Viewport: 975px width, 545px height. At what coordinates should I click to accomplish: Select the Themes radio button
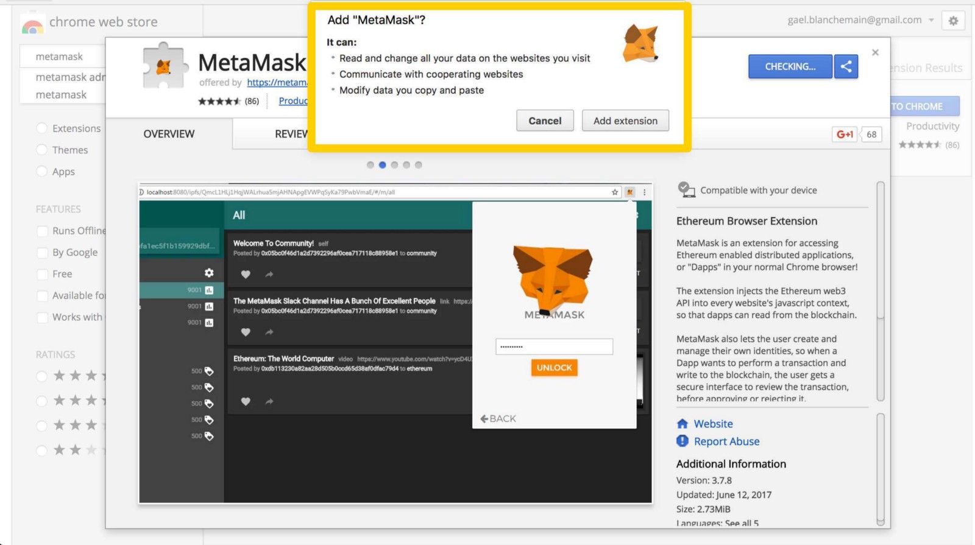pos(41,150)
